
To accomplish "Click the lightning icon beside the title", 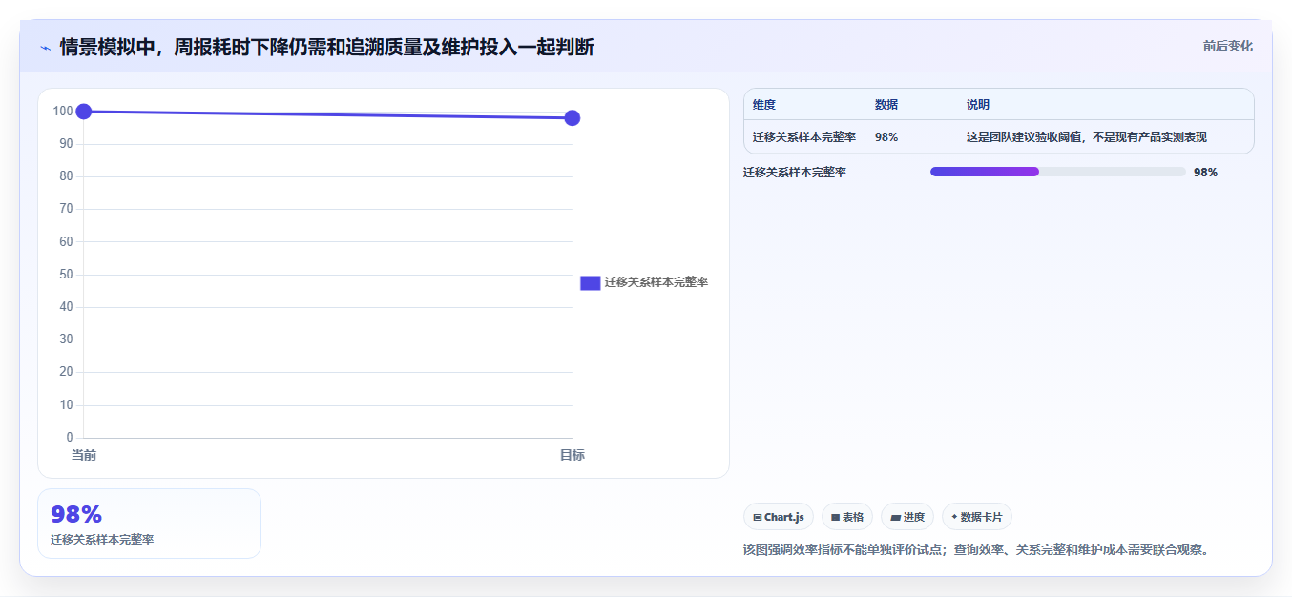I will click(45, 48).
